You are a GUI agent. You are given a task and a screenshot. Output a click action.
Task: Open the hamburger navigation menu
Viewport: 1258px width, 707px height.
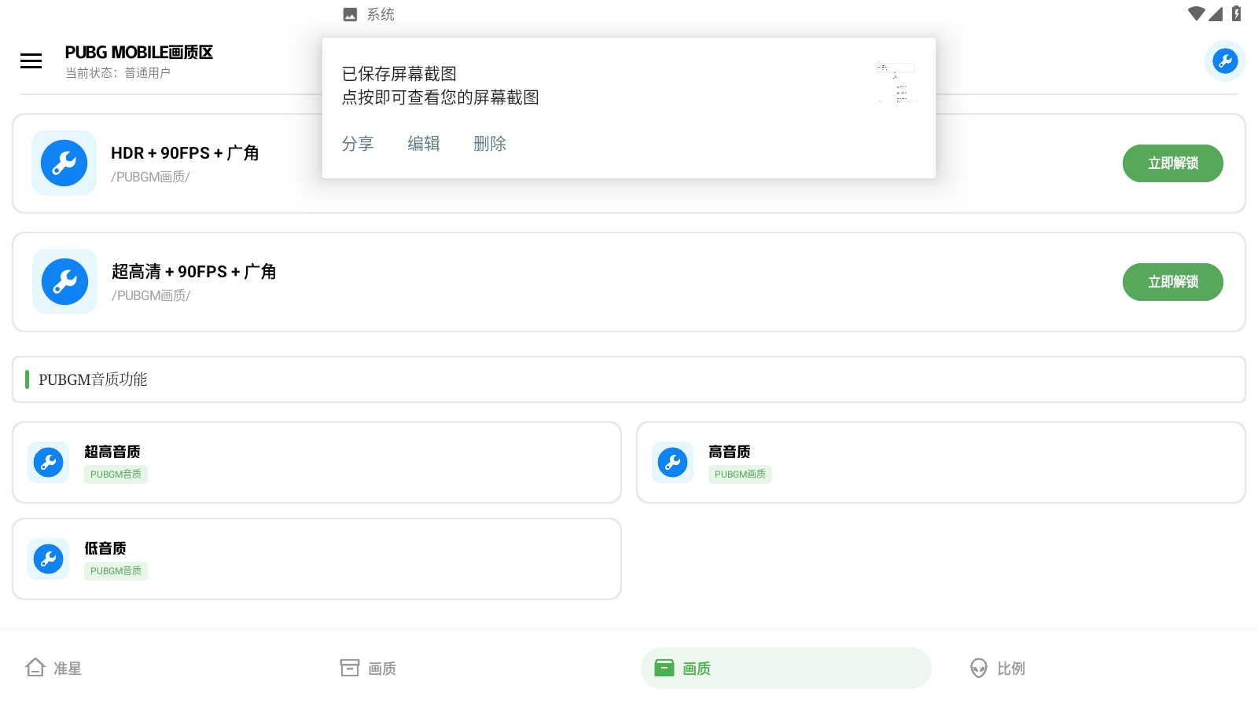[x=31, y=60]
